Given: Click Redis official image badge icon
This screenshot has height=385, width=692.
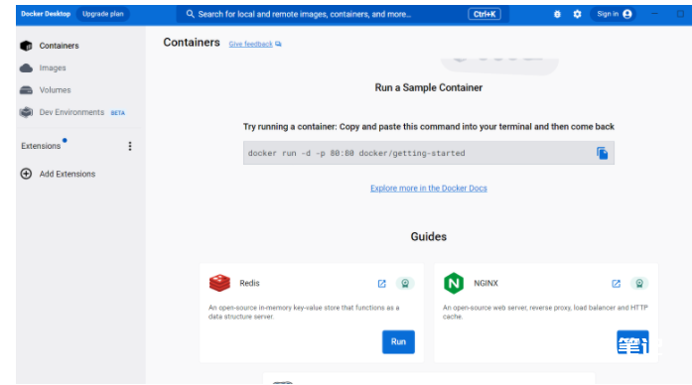Looking at the screenshot, I should 405,283.
